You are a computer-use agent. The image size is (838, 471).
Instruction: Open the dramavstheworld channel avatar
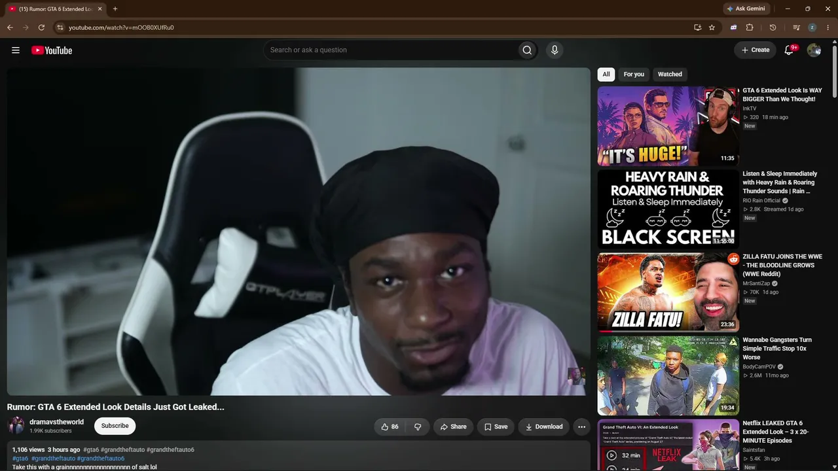(16, 426)
